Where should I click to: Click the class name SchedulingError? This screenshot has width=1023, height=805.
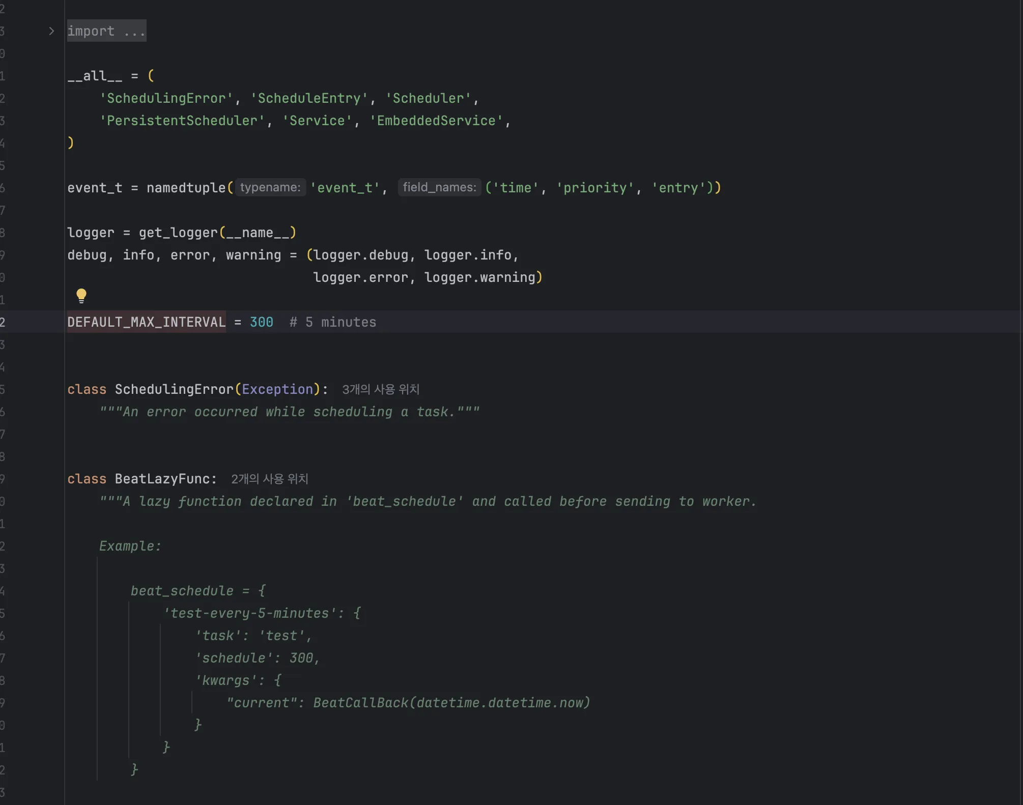(174, 389)
